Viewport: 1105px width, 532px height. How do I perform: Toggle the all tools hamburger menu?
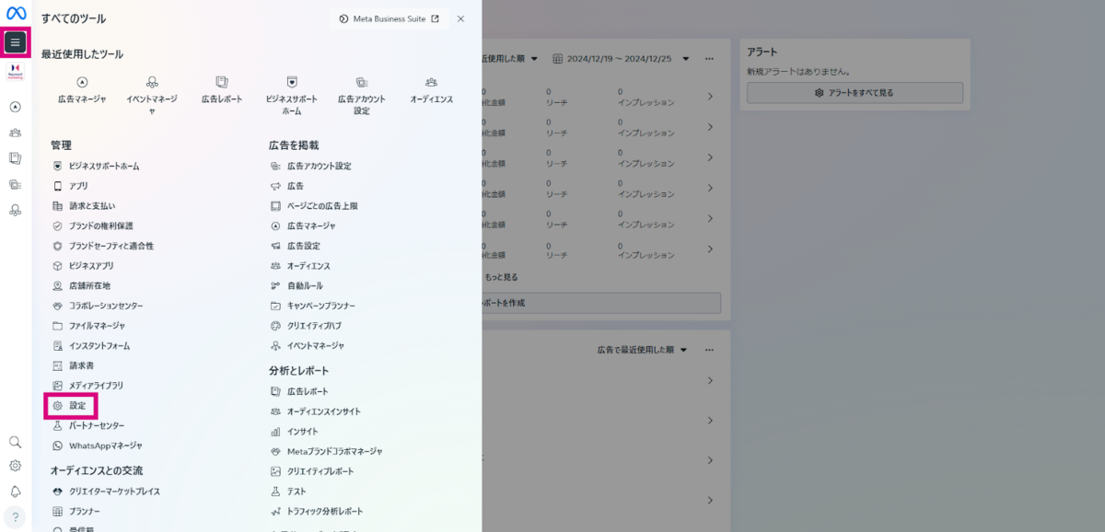[x=15, y=42]
